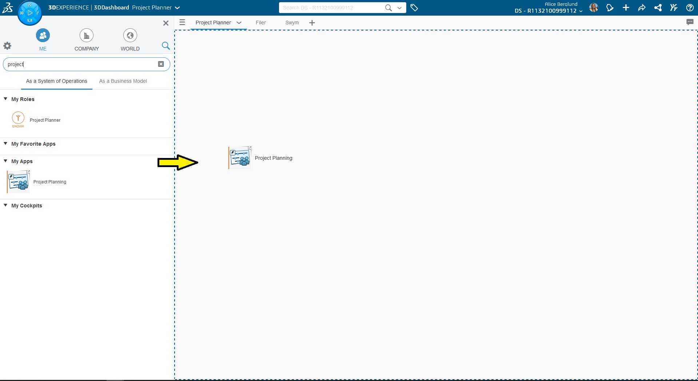Open the help question mark icon

coord(690,8)
